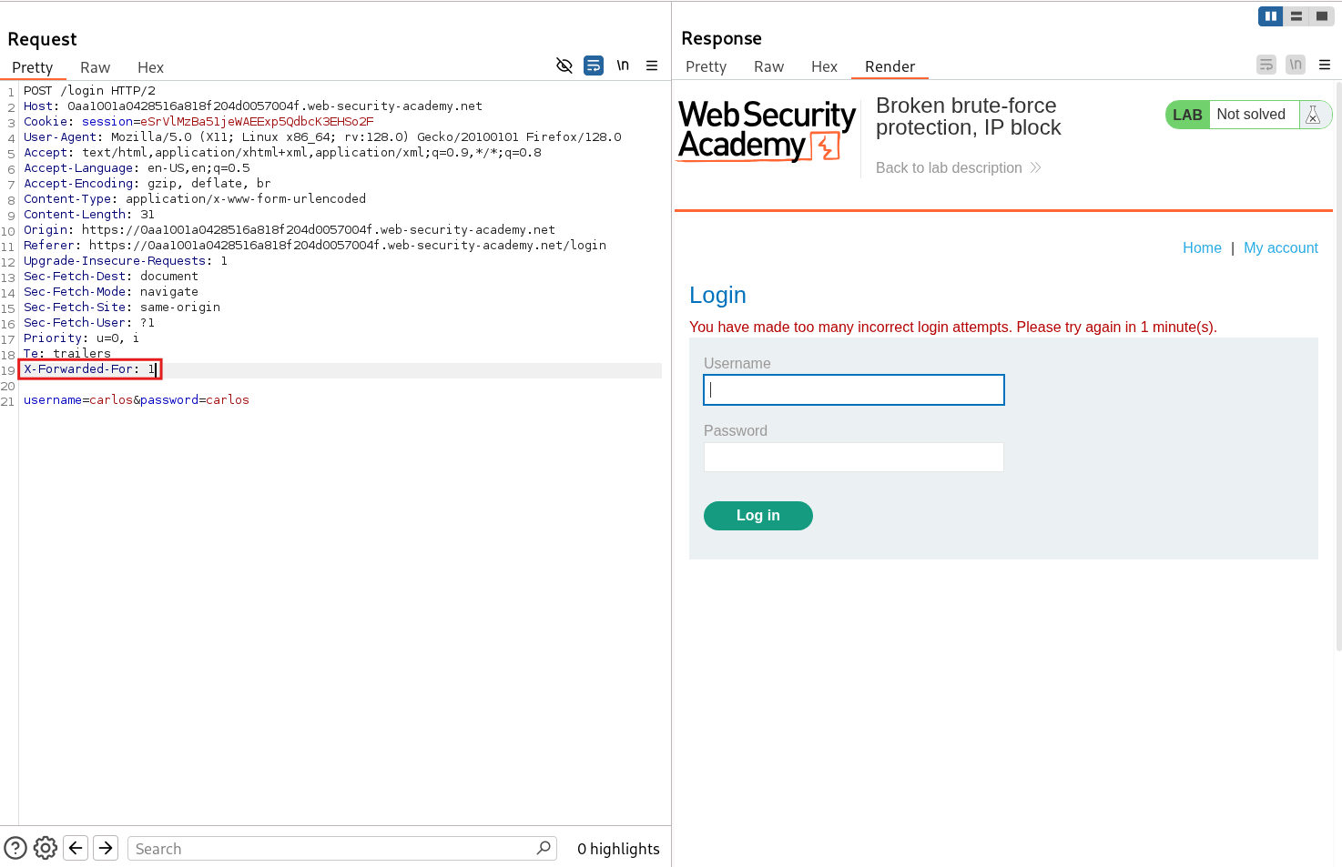Disable word wrap in the Request editor

tap(593, 66)
